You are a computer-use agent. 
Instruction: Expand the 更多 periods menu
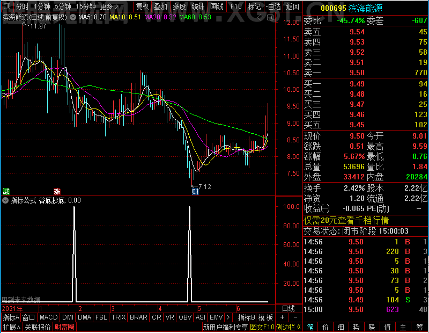click(109, 6)
